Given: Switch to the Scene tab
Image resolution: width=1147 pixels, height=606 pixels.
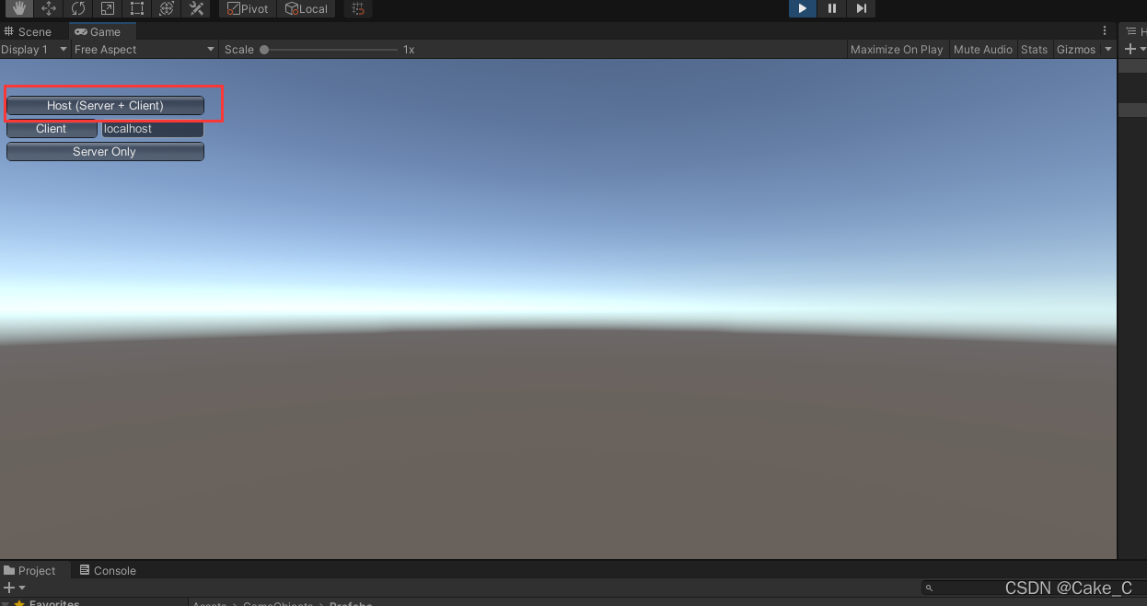Looking at the screenshot, I should coord(28,31).
